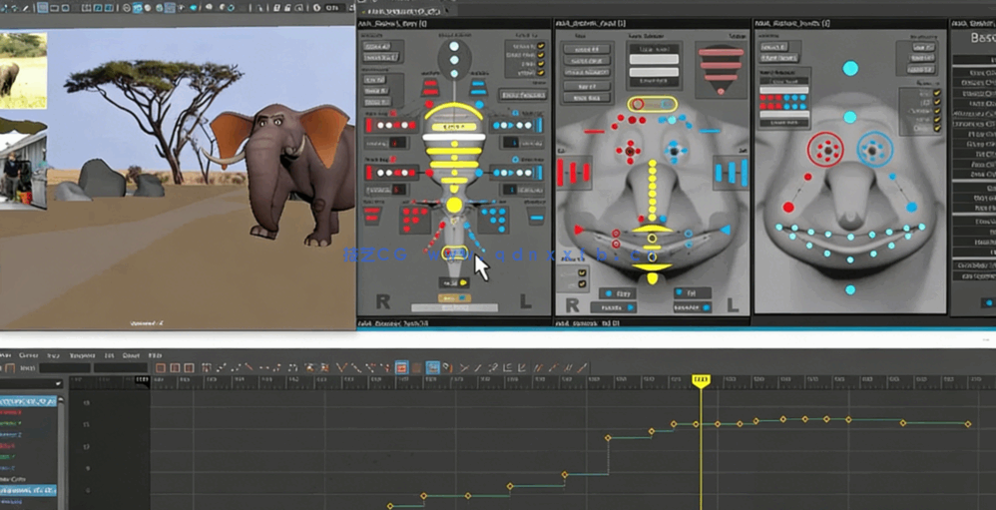Screen dimensions: 996x510
Task: Toggle top yellow checkbox in right face panel
Action: point(935,94)
